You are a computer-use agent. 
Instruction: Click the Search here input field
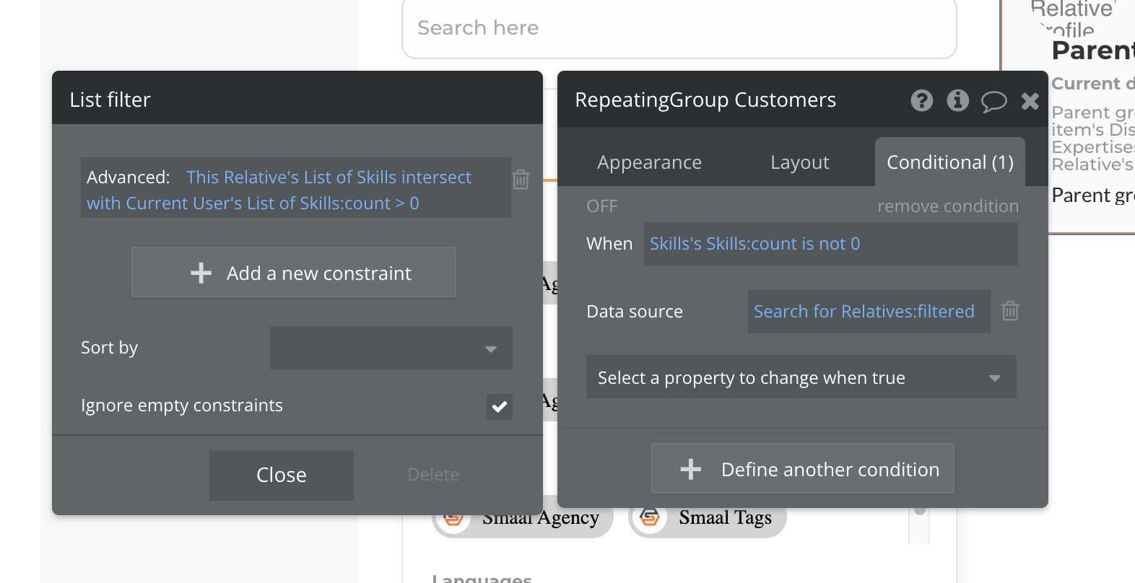(x=679, y=28)
